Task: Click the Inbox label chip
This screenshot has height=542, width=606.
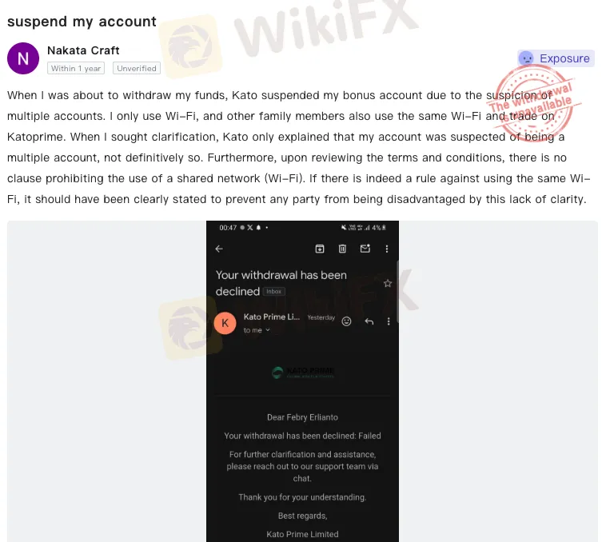Action: pos(273,292)
